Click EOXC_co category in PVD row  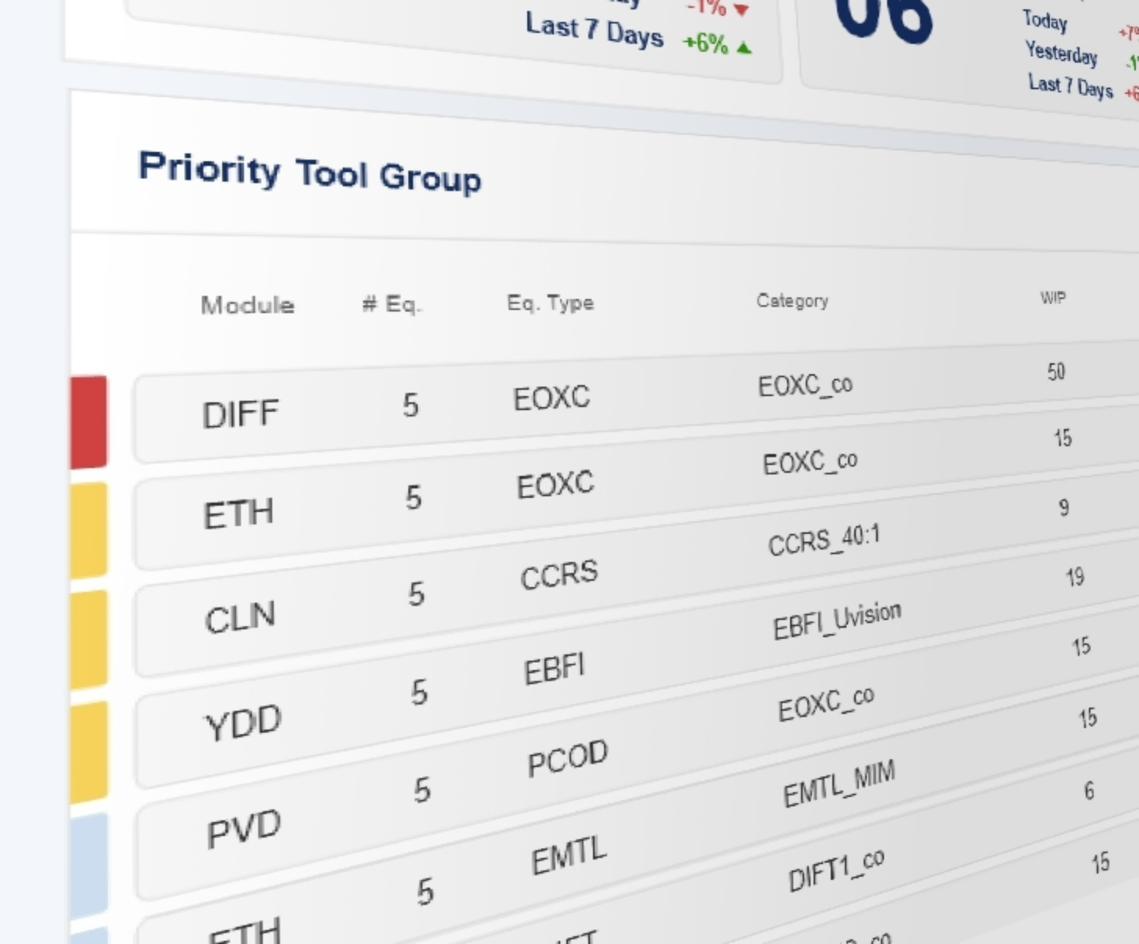click(825, 704)
